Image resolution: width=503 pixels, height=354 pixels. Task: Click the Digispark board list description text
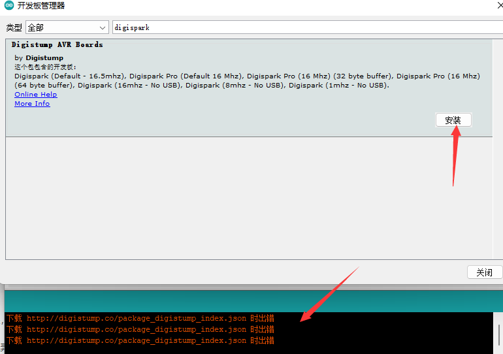coord(247,81)
